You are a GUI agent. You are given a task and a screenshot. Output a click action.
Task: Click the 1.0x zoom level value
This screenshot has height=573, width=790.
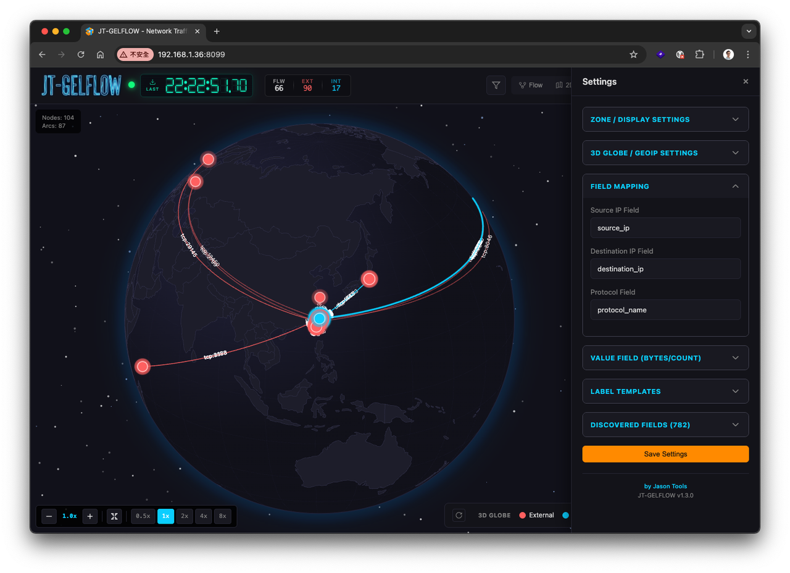(70, 516)
